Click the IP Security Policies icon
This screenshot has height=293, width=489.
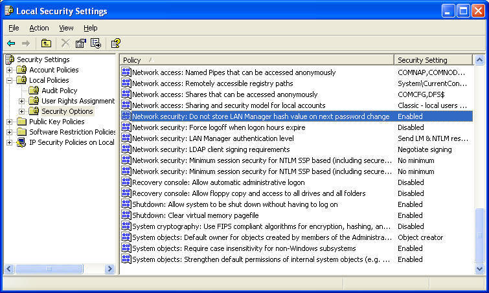coord(21,142)
